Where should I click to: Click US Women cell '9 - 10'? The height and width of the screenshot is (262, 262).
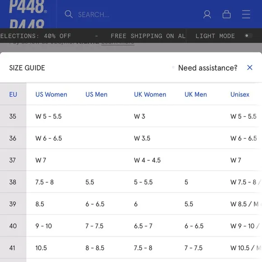click(44, 226)
